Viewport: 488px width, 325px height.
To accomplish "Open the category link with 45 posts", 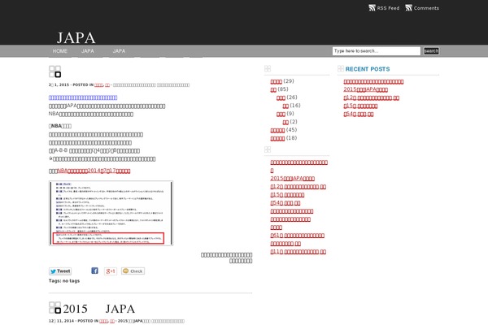I will point(277,130).
